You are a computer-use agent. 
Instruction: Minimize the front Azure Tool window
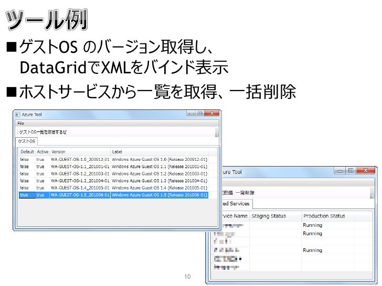(191, 113)
